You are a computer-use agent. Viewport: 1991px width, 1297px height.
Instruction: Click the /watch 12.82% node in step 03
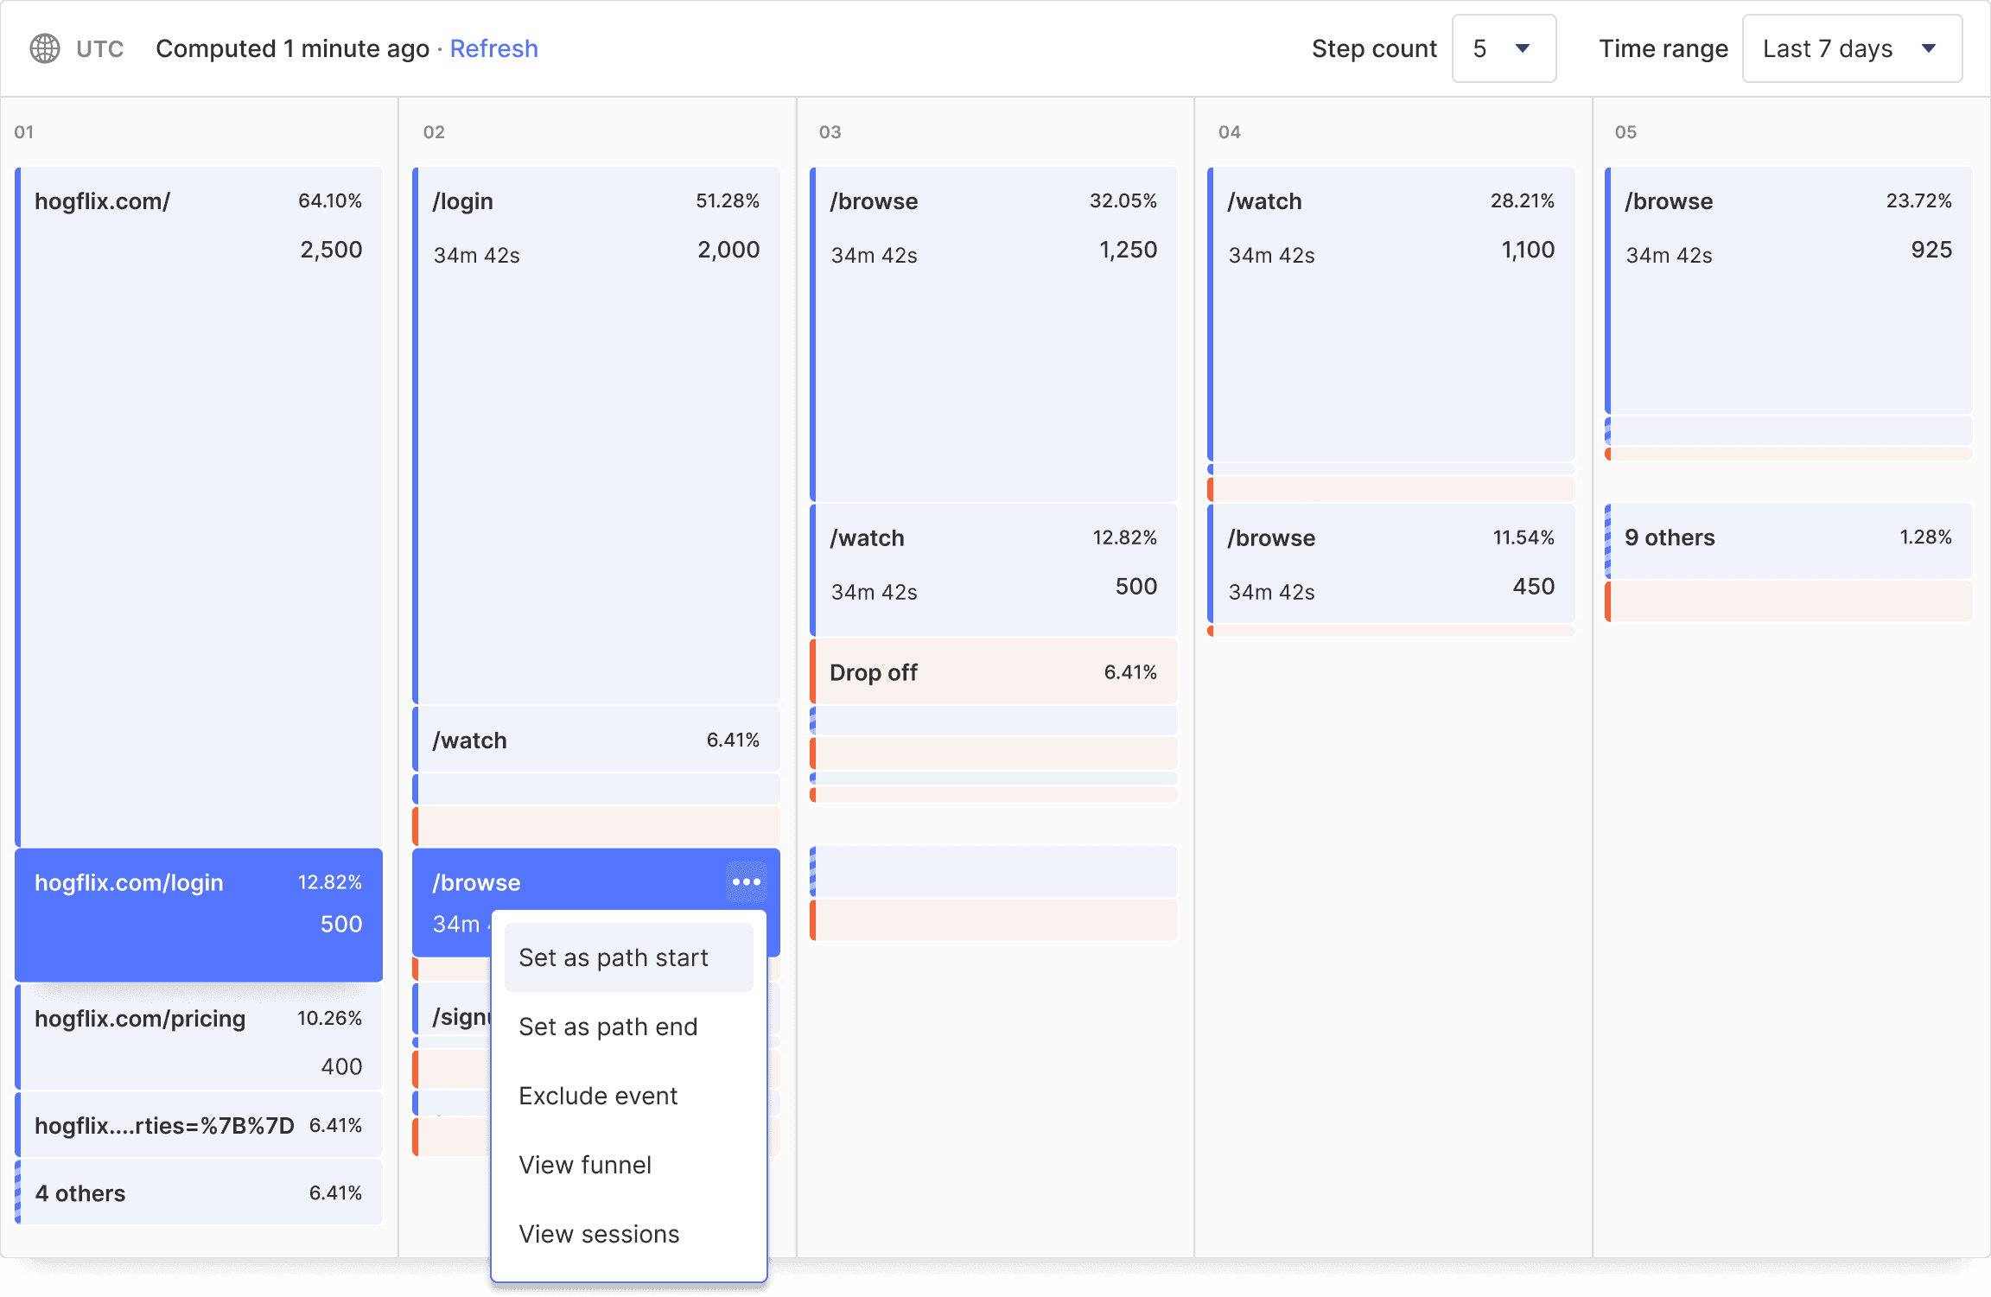pos(994,569)
